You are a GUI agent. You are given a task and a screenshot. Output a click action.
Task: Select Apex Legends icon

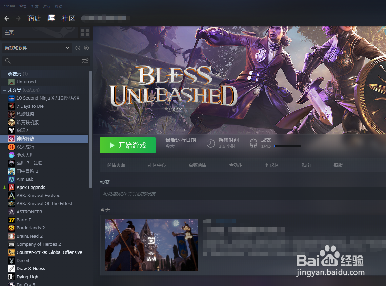(11, 188)
